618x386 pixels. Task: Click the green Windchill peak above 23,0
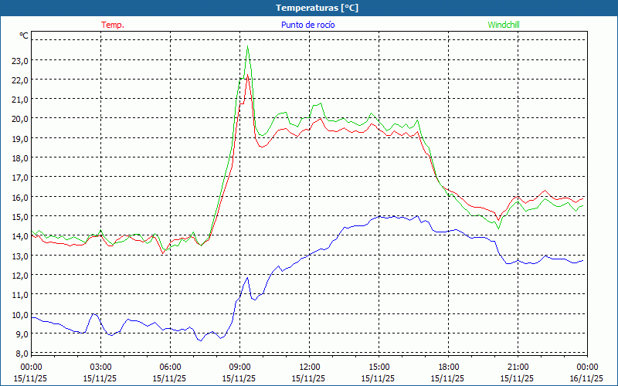click(x=248, y=46)
